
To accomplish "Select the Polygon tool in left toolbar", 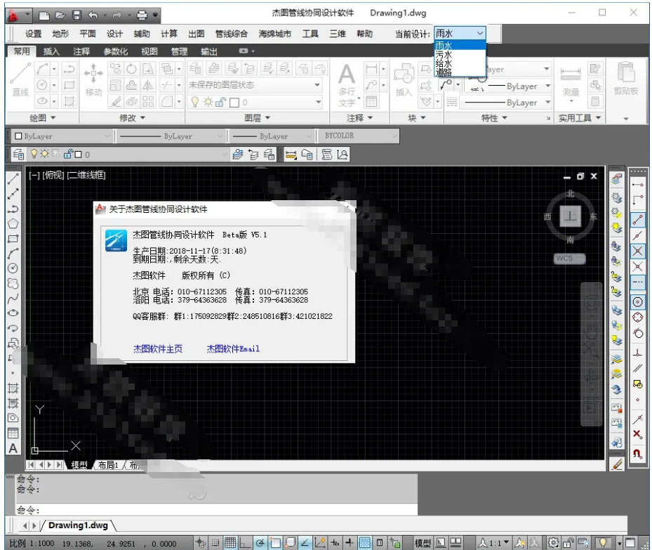I will (x=13, y=224).
